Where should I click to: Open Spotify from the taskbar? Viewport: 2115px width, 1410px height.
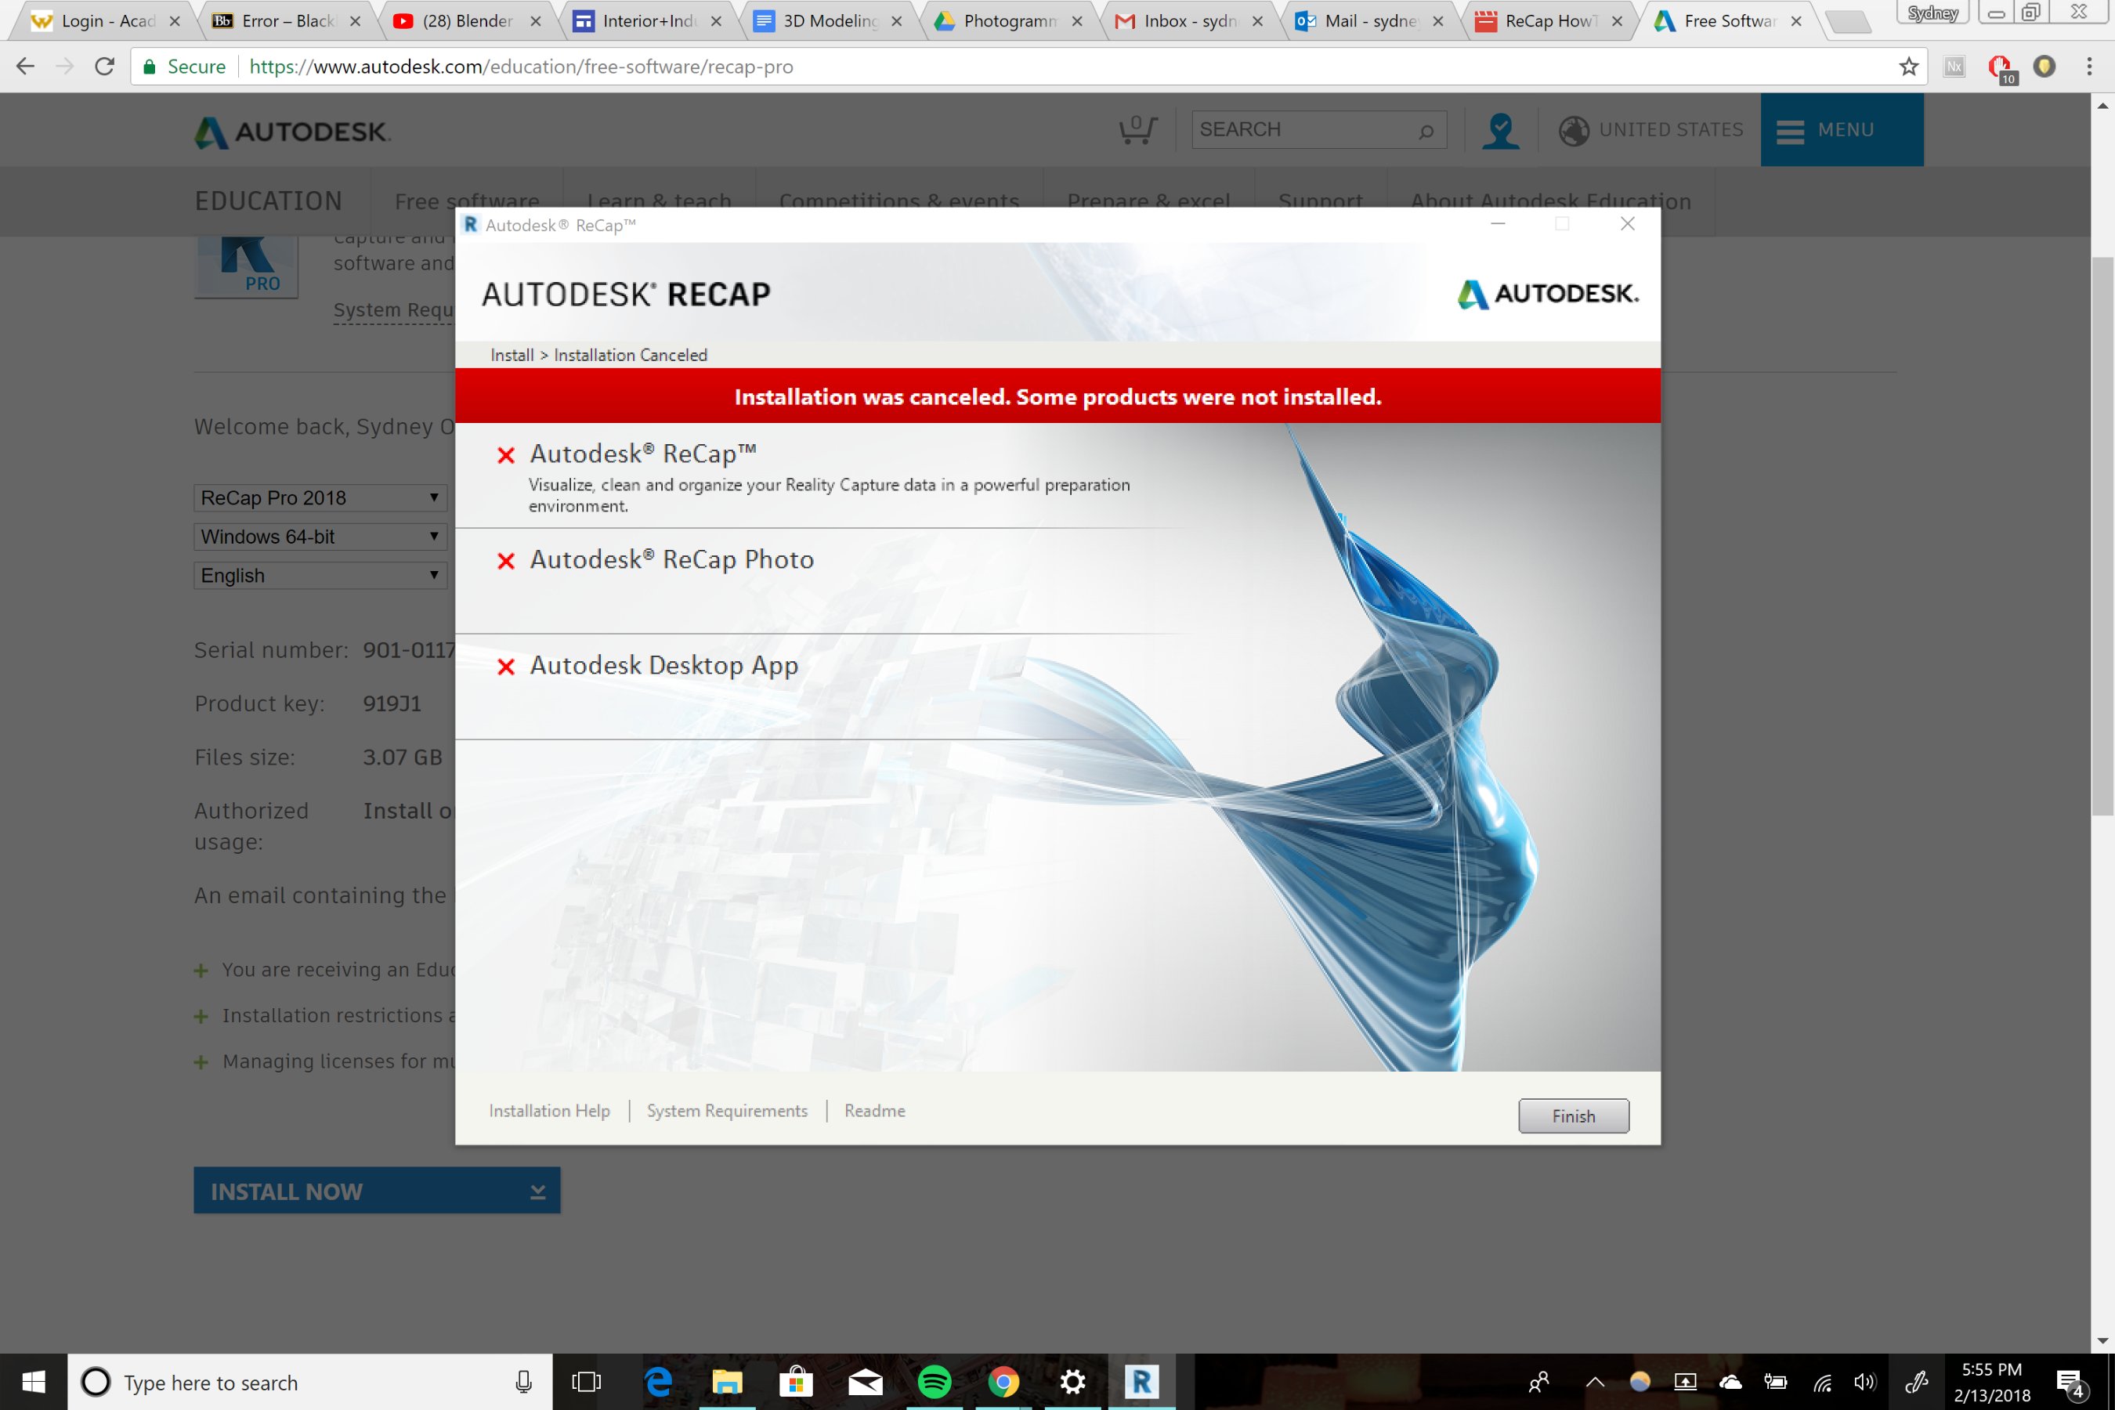(x=935, y=1381)
